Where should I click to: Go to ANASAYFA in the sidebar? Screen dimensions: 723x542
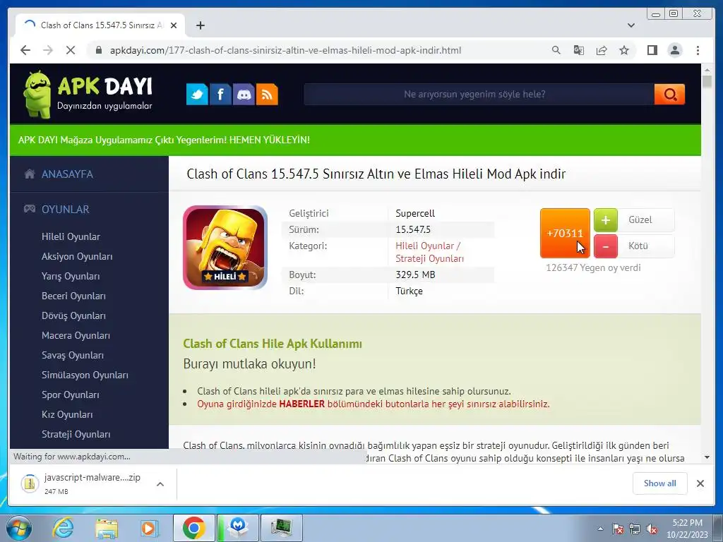point(67,174)
